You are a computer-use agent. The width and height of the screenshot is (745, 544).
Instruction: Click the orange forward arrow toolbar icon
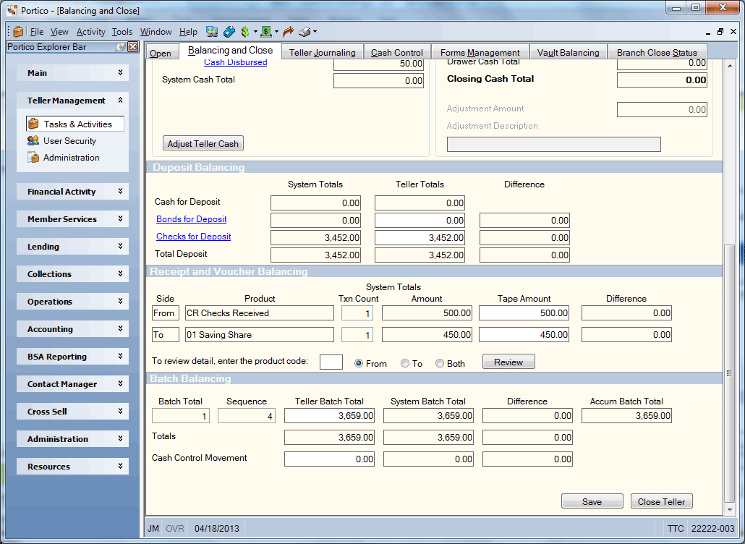pos(288,32)
